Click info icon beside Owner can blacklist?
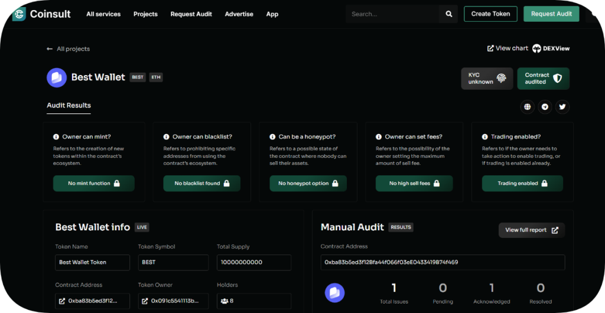This screenshot has height=313, width=605. (x=166, y=136)
